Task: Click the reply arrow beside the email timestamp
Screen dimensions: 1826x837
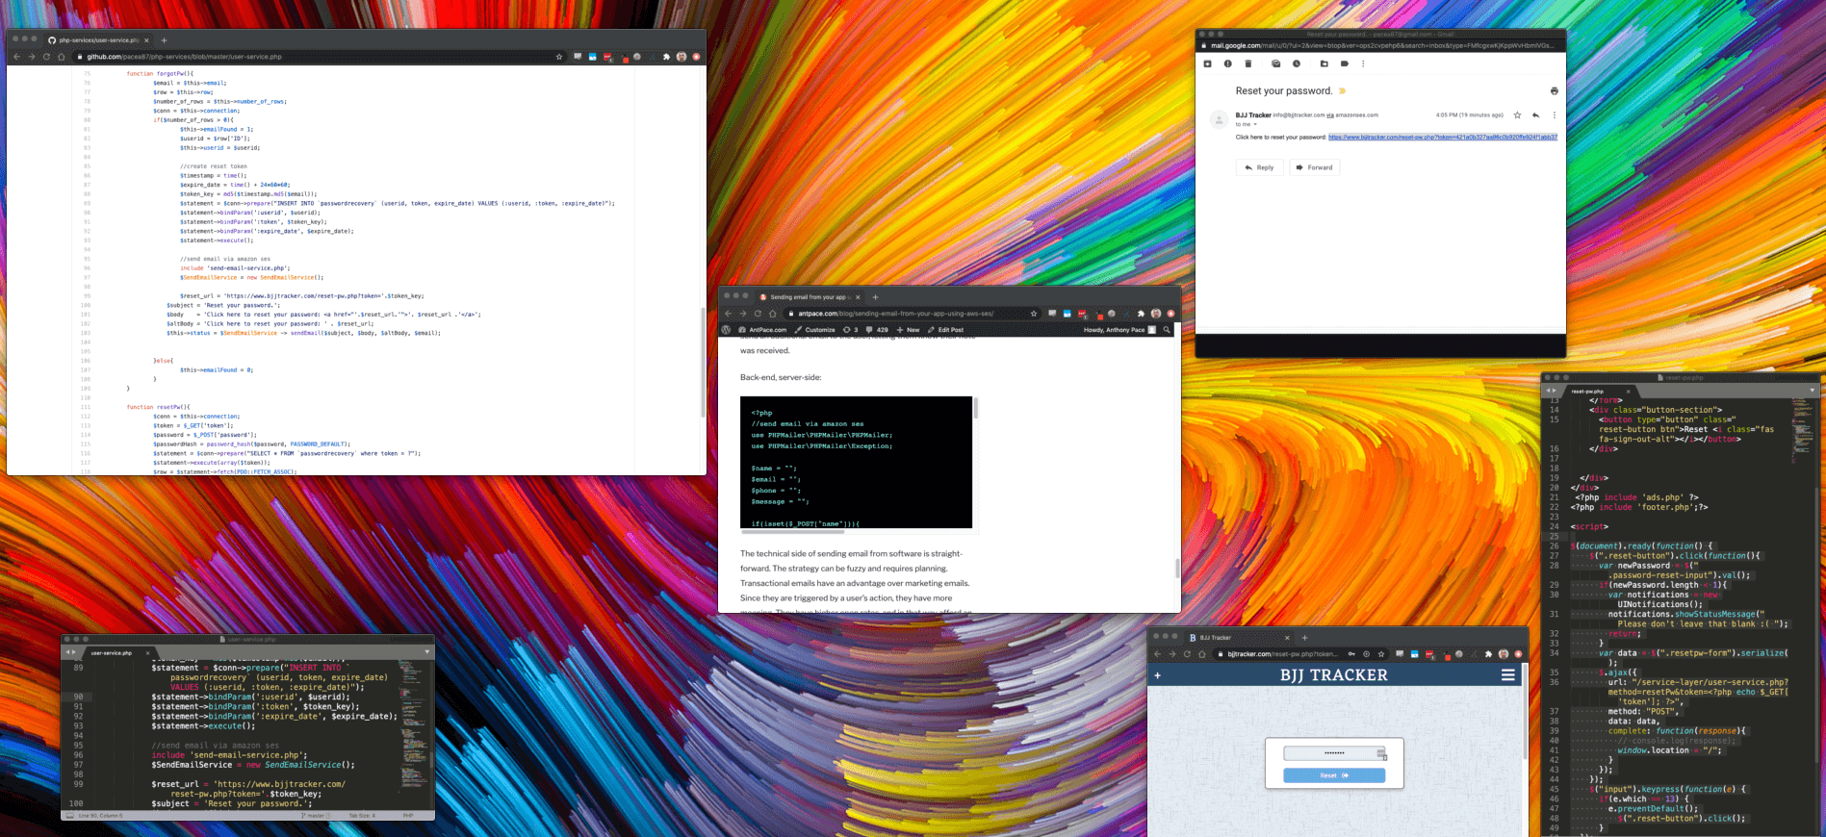Action: (1535, 115)
